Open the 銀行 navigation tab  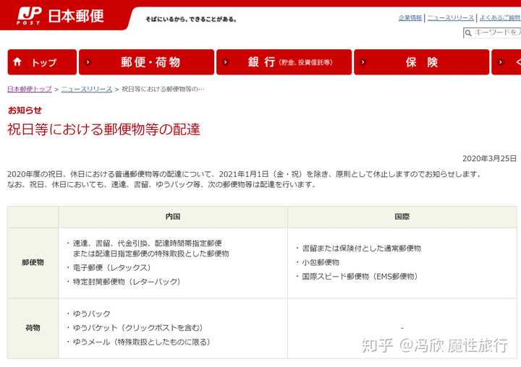coord(284,62)
